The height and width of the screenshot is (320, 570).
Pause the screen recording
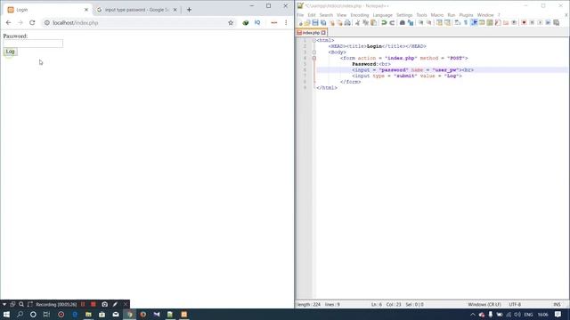pos(83,304)
